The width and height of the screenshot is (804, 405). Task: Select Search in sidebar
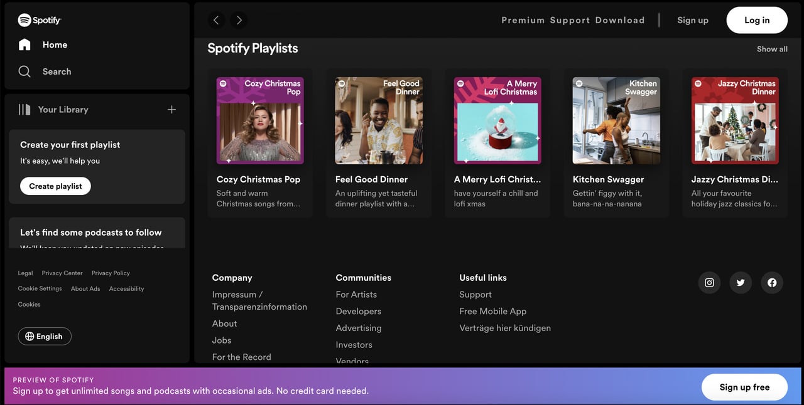point(57,71)
